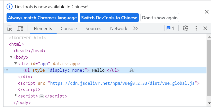Image resolution: width=211 pixels, height=107 pixels.
Task: Click the scrollbar down arrow
Action: tap(209, 103)
